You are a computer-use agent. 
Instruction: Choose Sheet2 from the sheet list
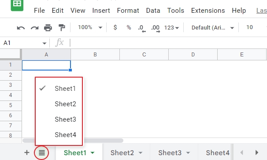59,104
